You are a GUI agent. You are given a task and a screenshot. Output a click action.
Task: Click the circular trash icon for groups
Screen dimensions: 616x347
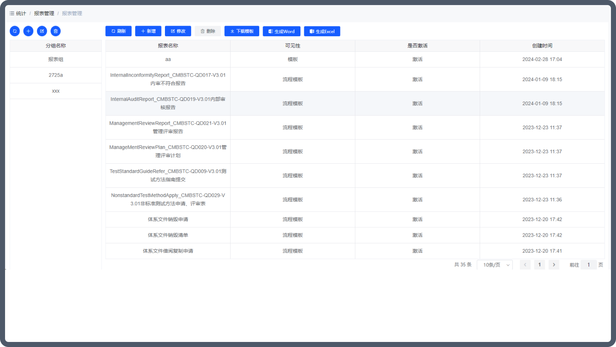tap(56, 31)
